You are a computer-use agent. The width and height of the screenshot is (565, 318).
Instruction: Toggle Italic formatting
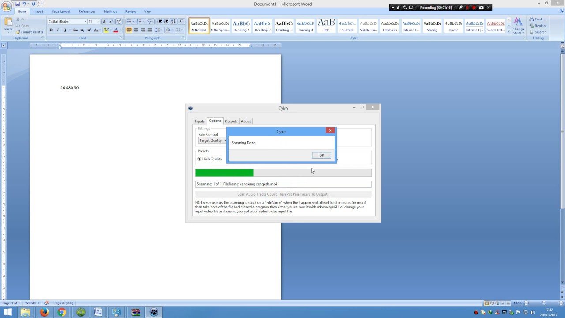[x=57, y=30]
